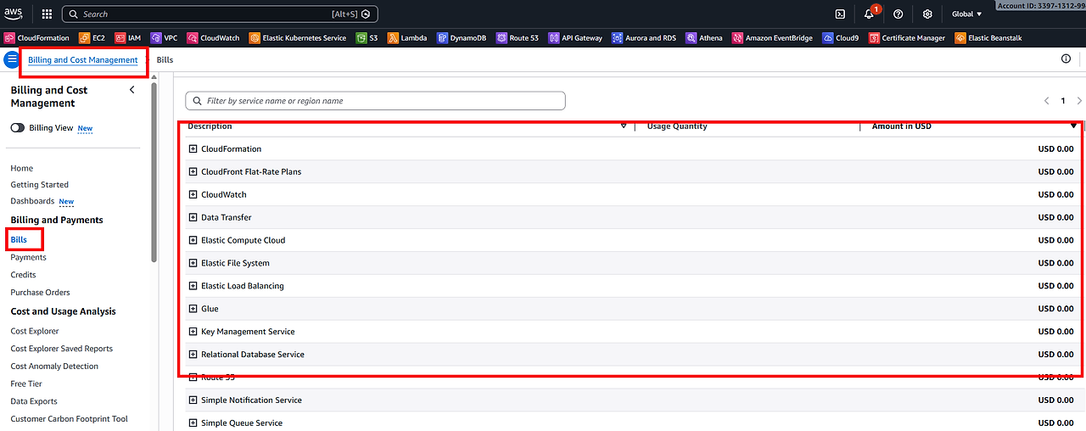This screenshot has height=431, width=1086.
Task: Expand the Relational Database Service row
Action: pyautogui.click(x=193, y=355)
